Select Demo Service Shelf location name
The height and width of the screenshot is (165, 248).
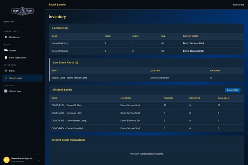coord(193,43)
